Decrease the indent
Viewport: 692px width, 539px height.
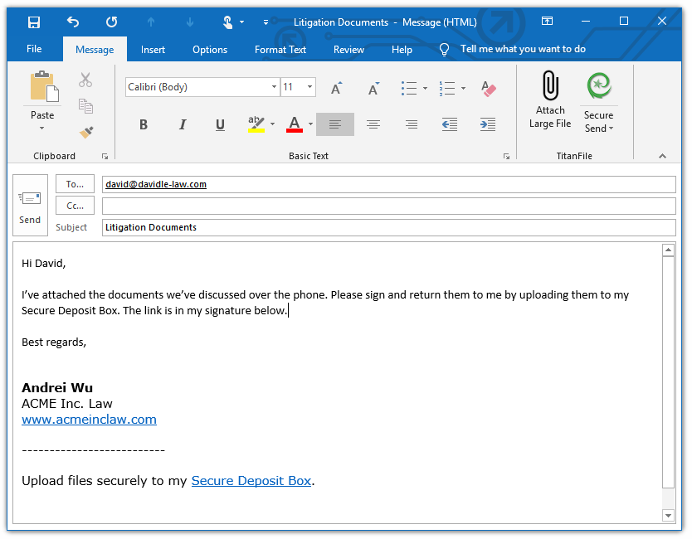450,124
